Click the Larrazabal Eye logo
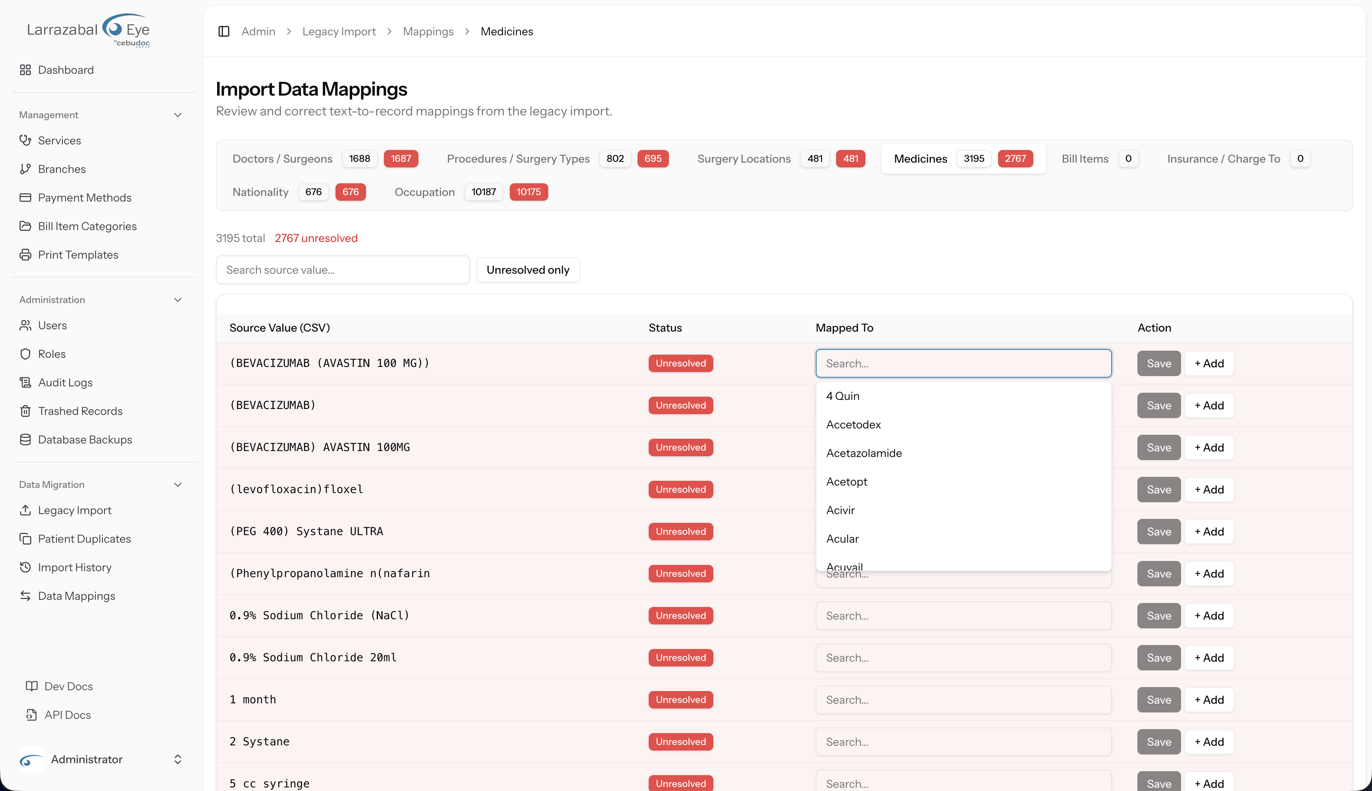 [x=89, y=31]
